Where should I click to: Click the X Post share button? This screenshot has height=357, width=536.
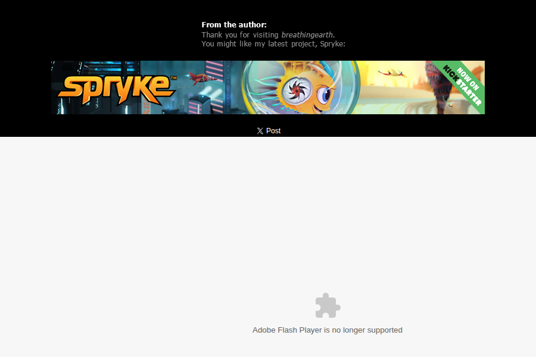269,131
